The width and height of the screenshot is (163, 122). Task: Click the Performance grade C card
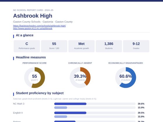pyautogui.click(x=27, y=46)
